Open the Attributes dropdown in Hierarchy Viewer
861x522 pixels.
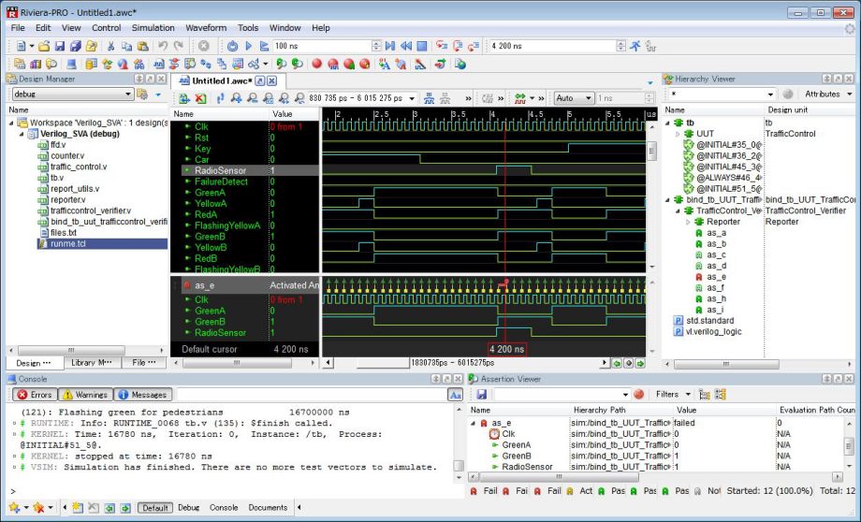(x=827, y=94)
